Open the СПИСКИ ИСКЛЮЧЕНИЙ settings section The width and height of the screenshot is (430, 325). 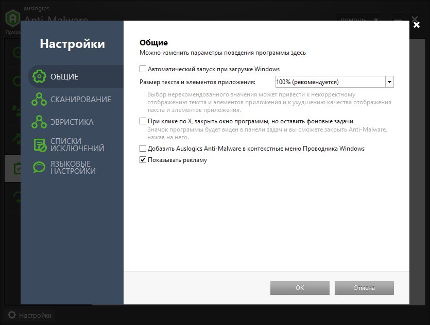tap(77, 145)
